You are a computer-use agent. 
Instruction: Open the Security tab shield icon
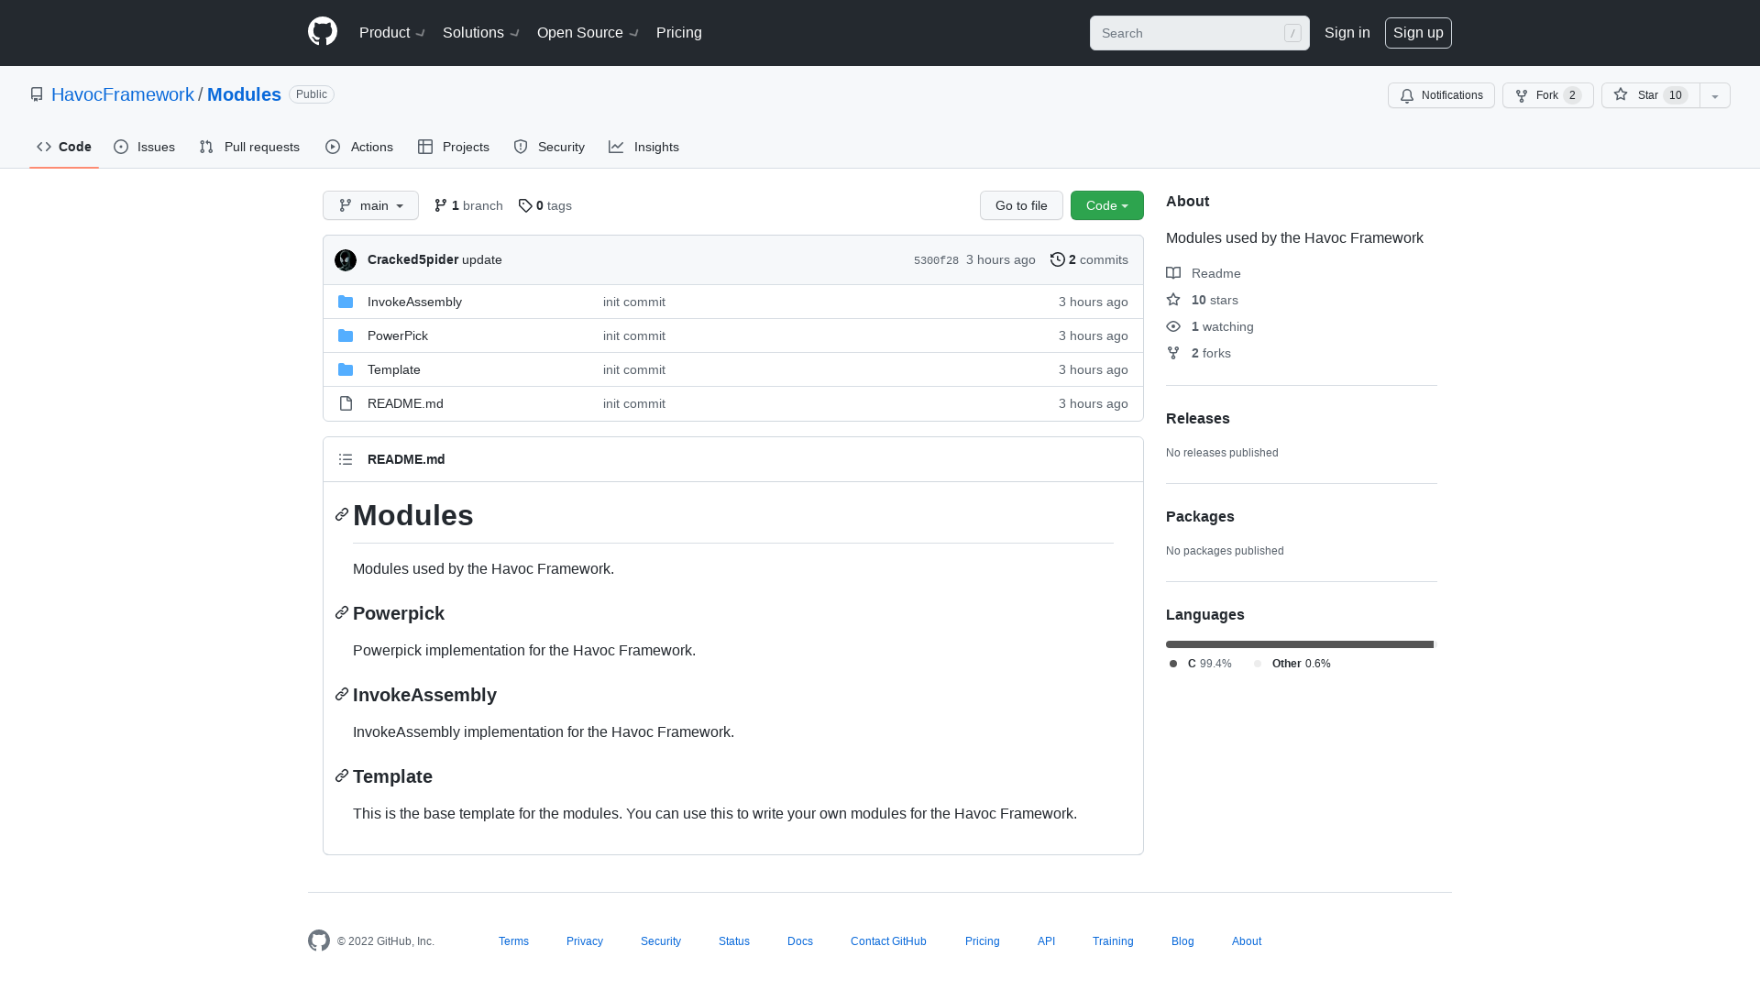pos(521,147)
